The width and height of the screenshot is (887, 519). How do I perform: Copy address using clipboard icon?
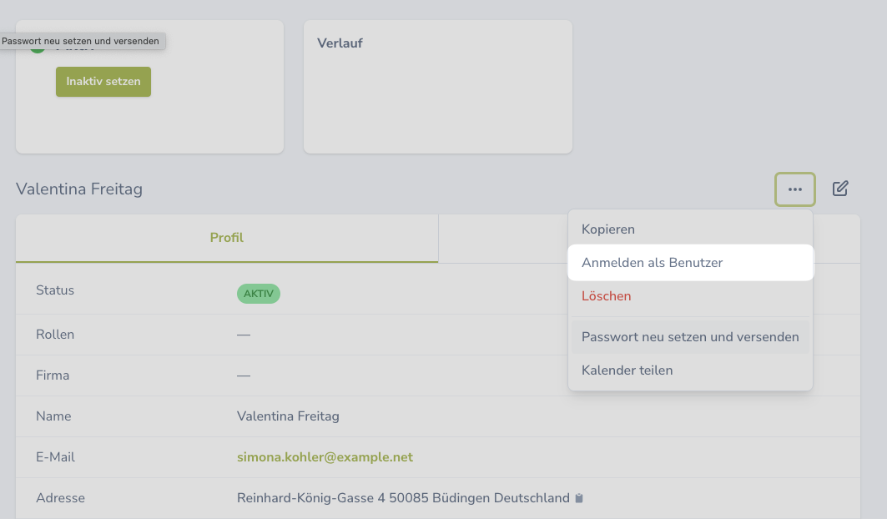[579, 498]
